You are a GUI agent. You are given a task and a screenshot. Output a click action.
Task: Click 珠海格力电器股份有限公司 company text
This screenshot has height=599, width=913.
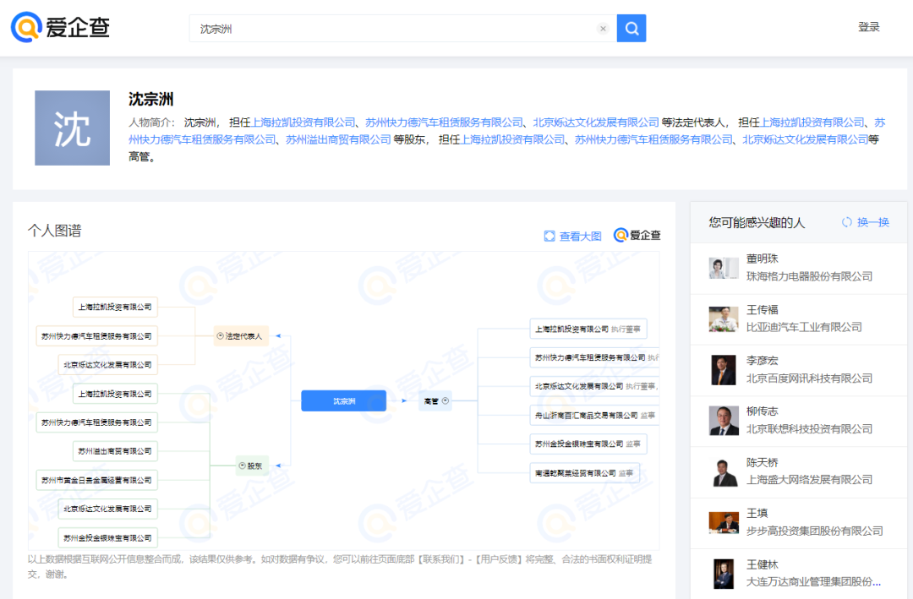pos(809,276)
